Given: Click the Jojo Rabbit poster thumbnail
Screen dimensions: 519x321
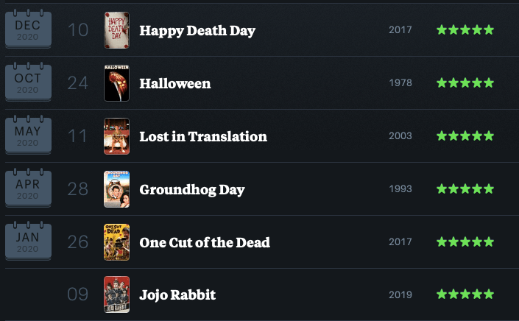Looking at the screenshot, I should click(x=116, y=294).
